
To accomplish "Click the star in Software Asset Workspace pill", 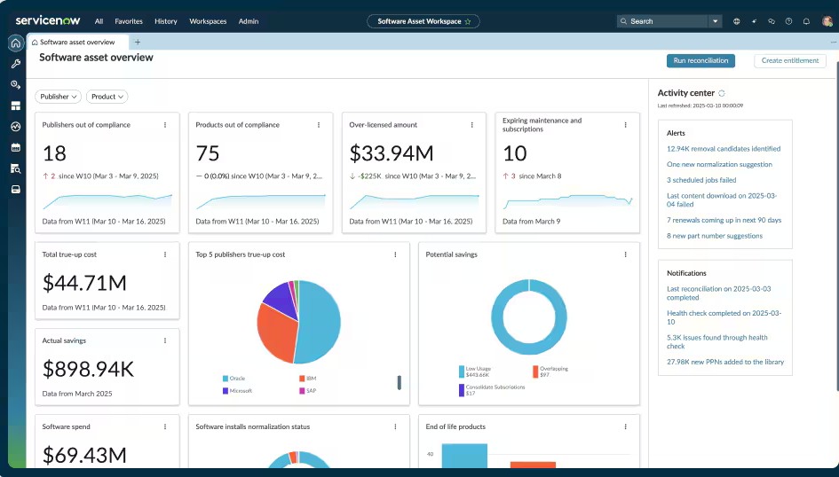I will 468,21.
